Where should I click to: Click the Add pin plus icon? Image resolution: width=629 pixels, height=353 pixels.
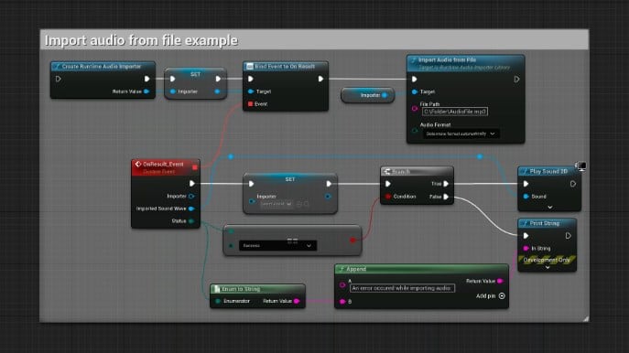[502, 295]
